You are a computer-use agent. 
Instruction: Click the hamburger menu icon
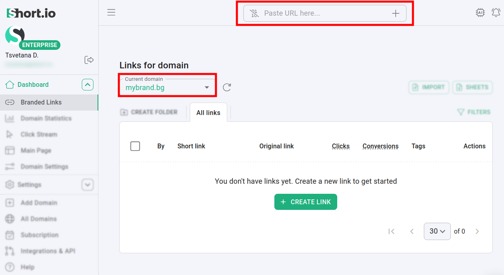point(111,12)
